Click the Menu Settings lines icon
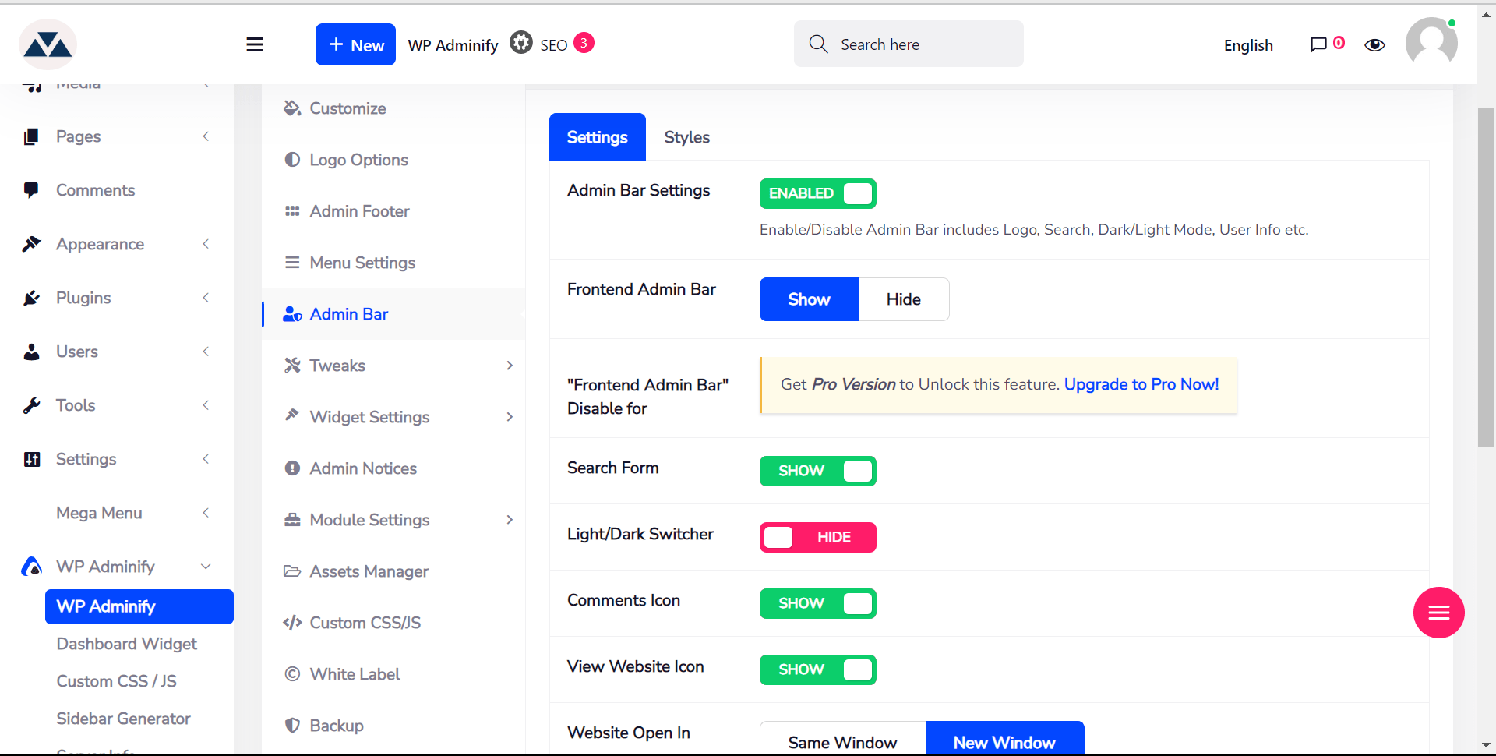 (292, 263)
